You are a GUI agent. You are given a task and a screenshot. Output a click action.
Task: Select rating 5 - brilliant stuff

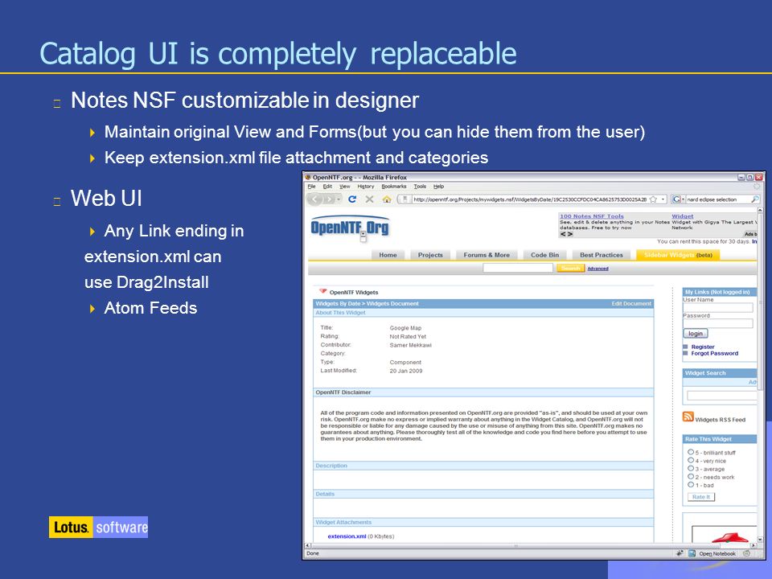(x=691, y=452)
